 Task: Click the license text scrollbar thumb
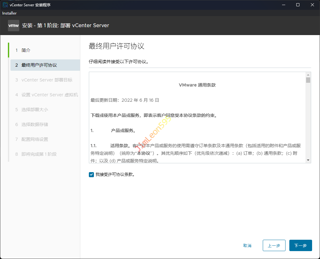(308, 80)
